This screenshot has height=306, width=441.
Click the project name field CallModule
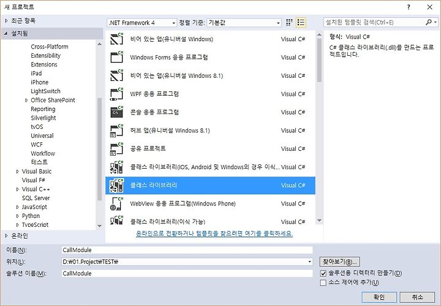pos(187,250)
